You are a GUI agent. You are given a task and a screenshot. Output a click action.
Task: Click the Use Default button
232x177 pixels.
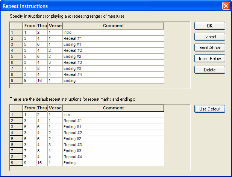tap(209, 109)
